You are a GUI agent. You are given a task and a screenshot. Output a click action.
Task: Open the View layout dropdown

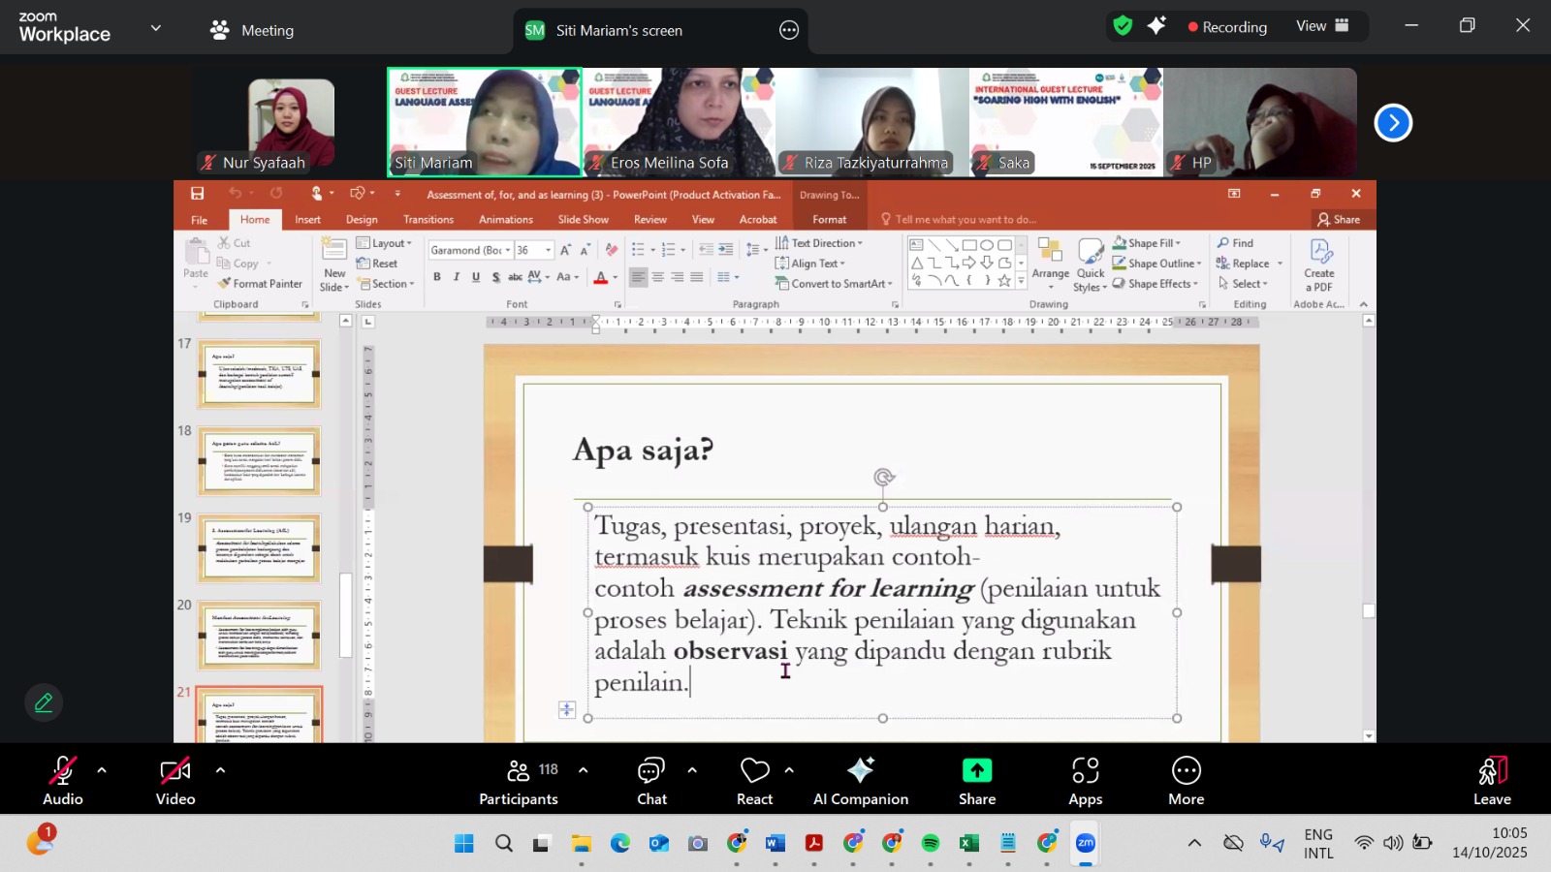tap(1322, 26)
